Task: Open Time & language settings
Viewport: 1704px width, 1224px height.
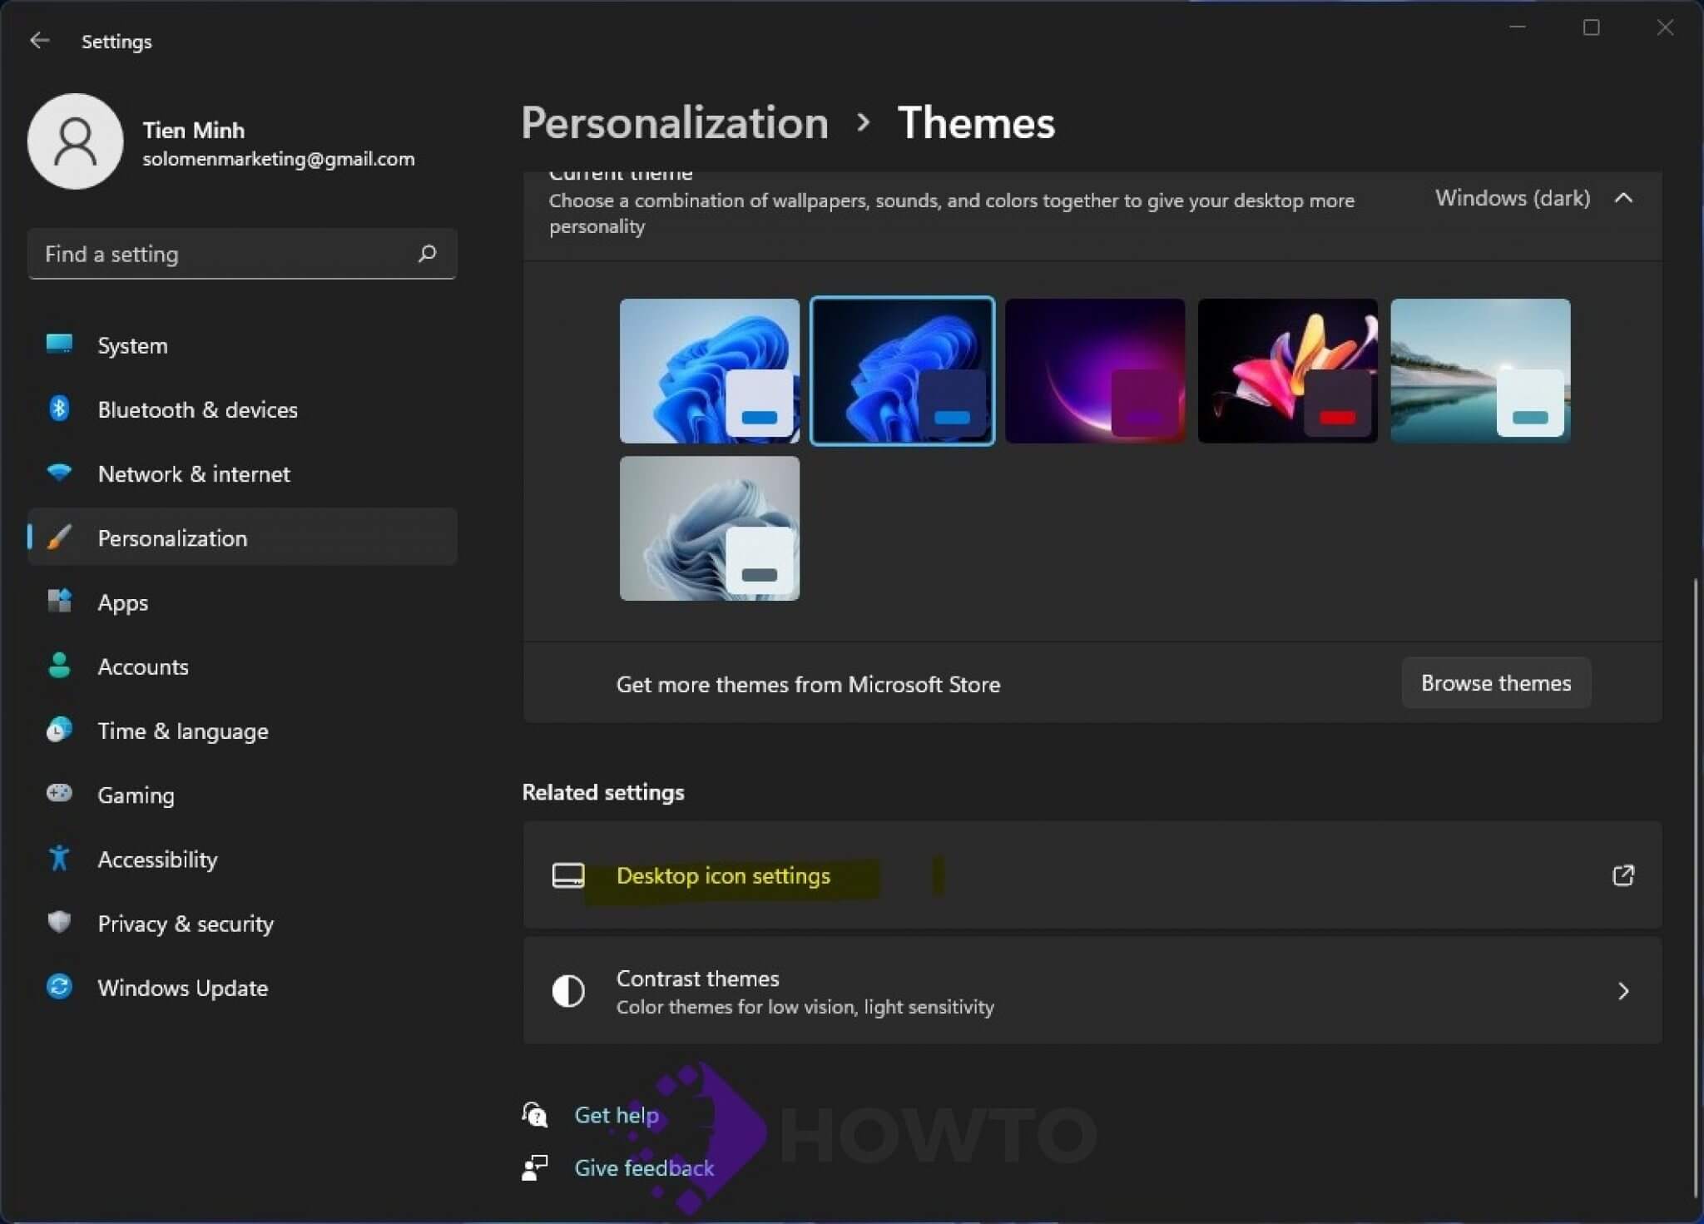Action: point(242,731)
